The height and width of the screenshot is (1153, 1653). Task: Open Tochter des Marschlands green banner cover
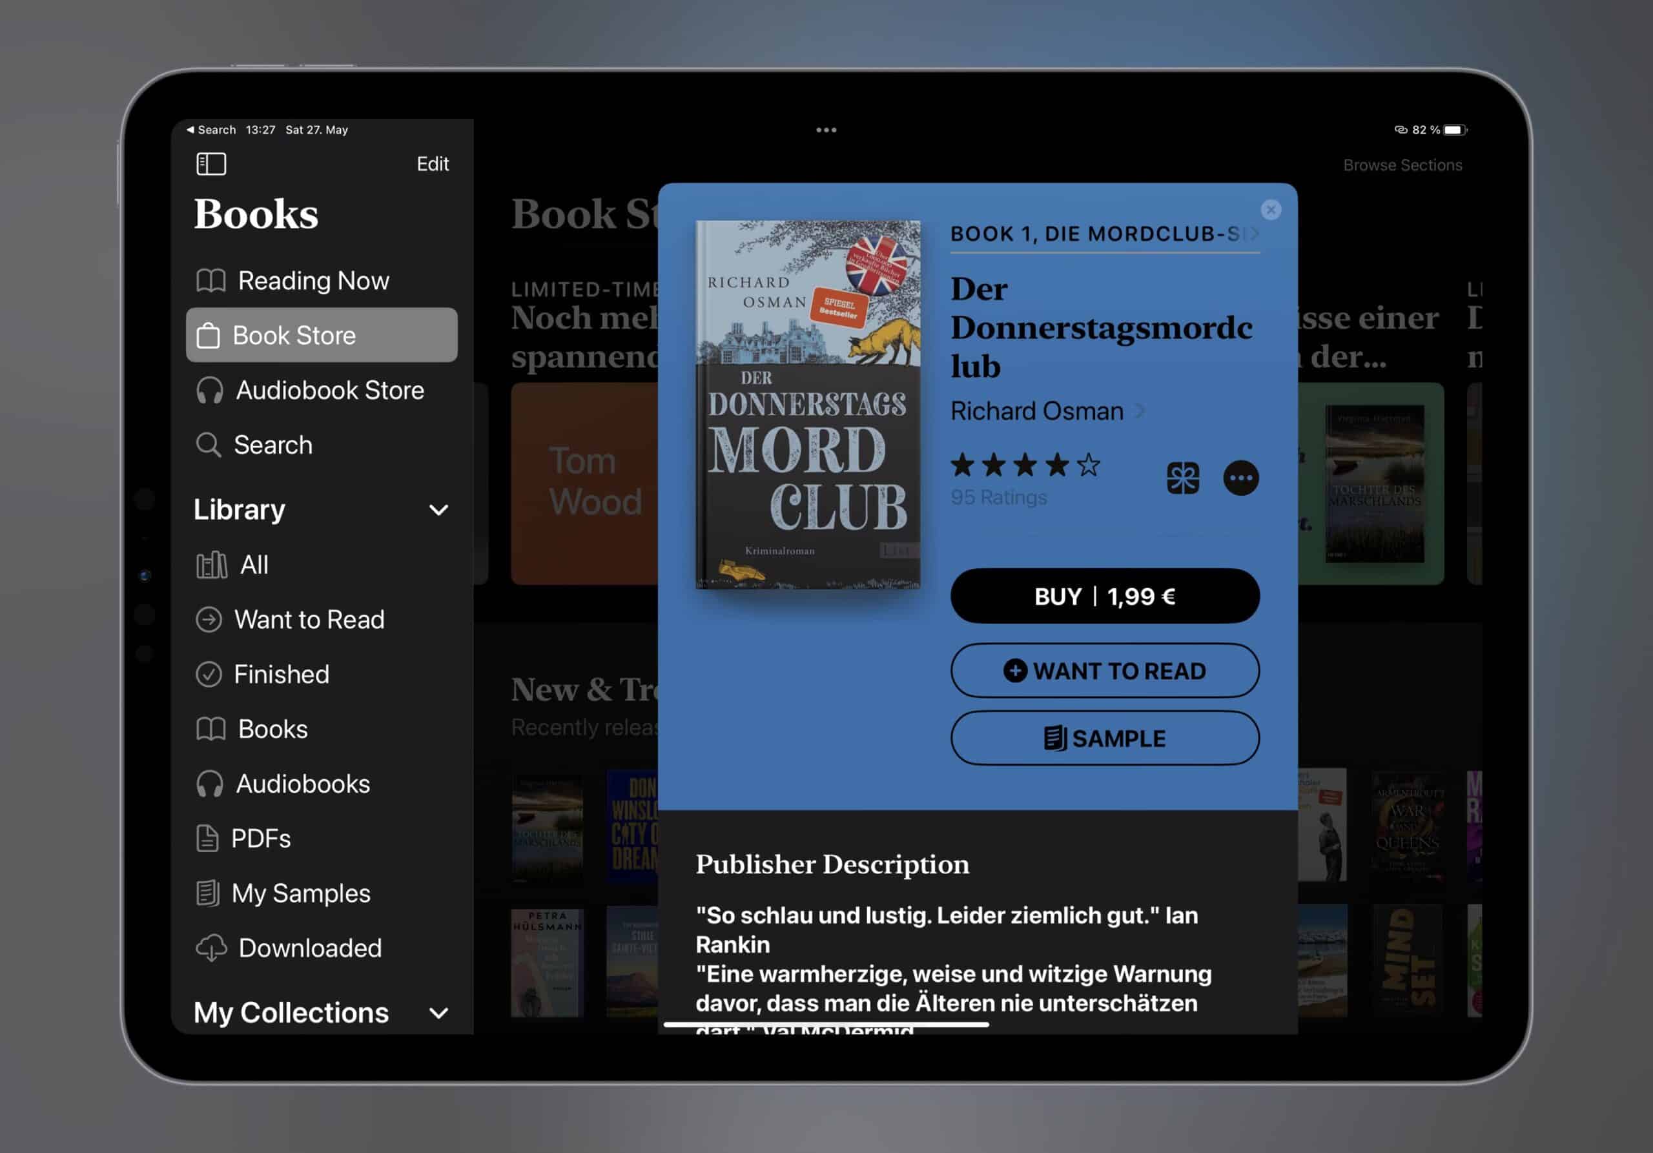[x=1375, y=484]
